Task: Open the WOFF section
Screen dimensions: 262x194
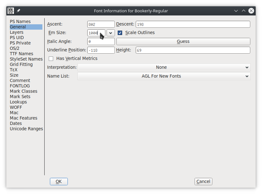Action: coord(16,107)
